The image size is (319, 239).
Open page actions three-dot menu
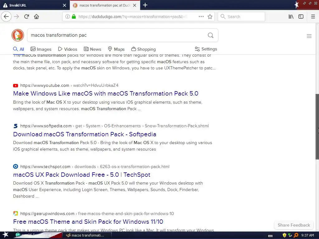pos(201,16)
